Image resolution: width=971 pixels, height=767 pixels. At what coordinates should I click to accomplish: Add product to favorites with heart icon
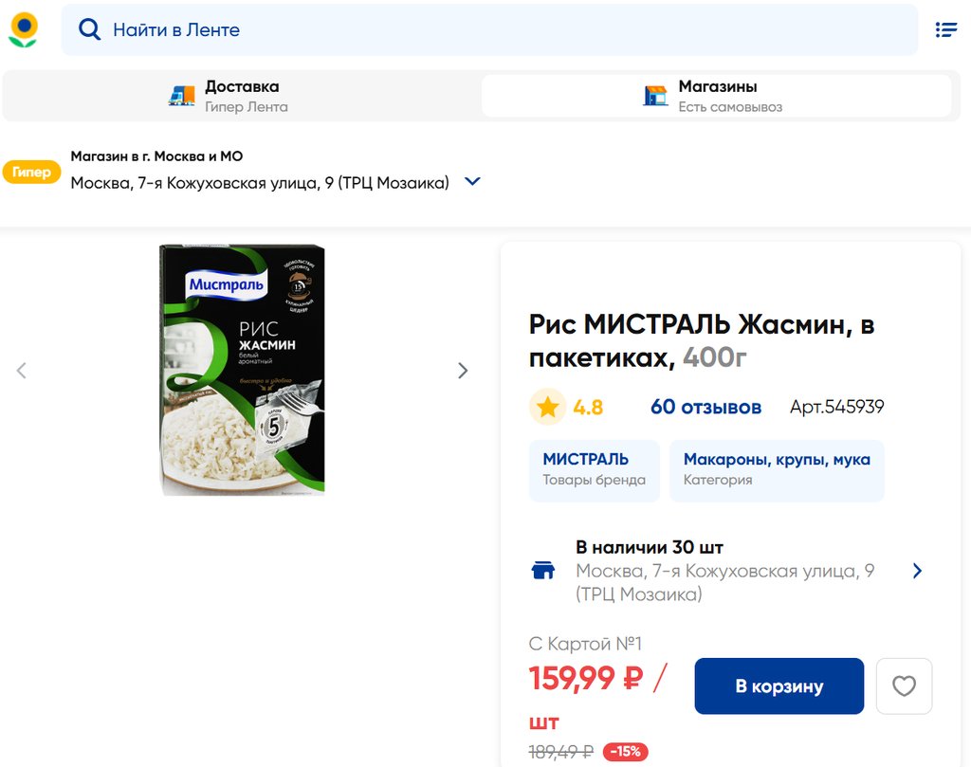[904, 685]
